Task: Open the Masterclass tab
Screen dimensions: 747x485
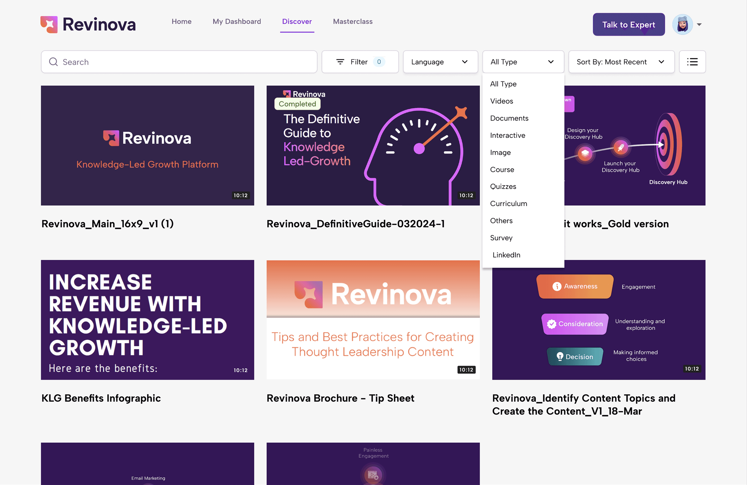Action: tap(352, 21)
